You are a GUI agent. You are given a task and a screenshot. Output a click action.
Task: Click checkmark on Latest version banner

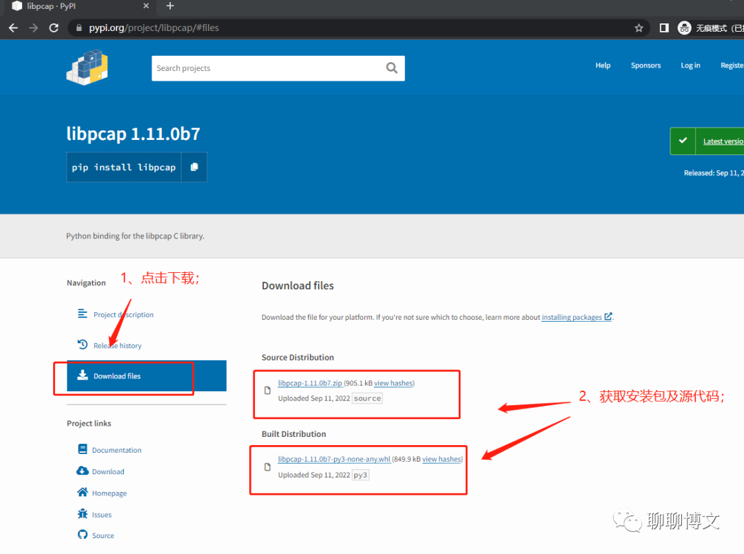(x=683, y=141)
